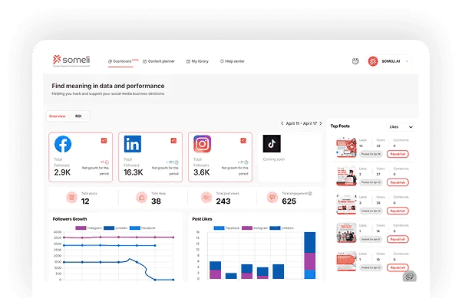Switch to the Overview tab

pyautogui.click(x=57, y=116)
